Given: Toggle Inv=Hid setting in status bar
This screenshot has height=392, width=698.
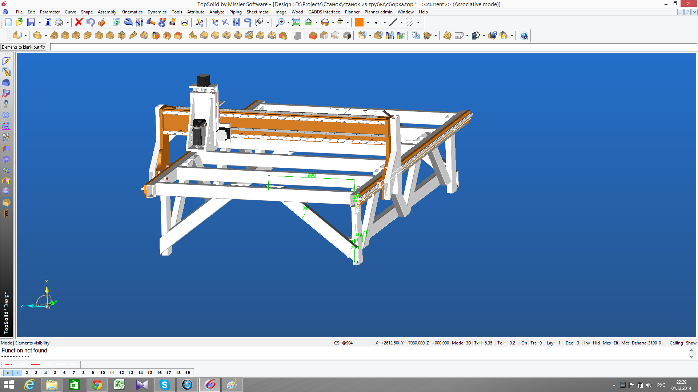Looking at the screenshot, I should coord(591,343).
